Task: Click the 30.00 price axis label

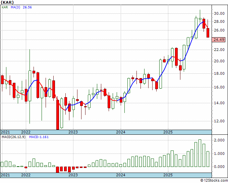Action: tap(219, 13)
